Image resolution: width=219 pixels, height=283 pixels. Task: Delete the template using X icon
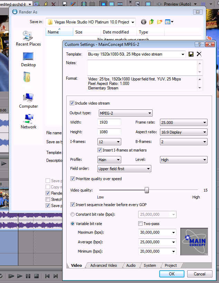point(199,54)
